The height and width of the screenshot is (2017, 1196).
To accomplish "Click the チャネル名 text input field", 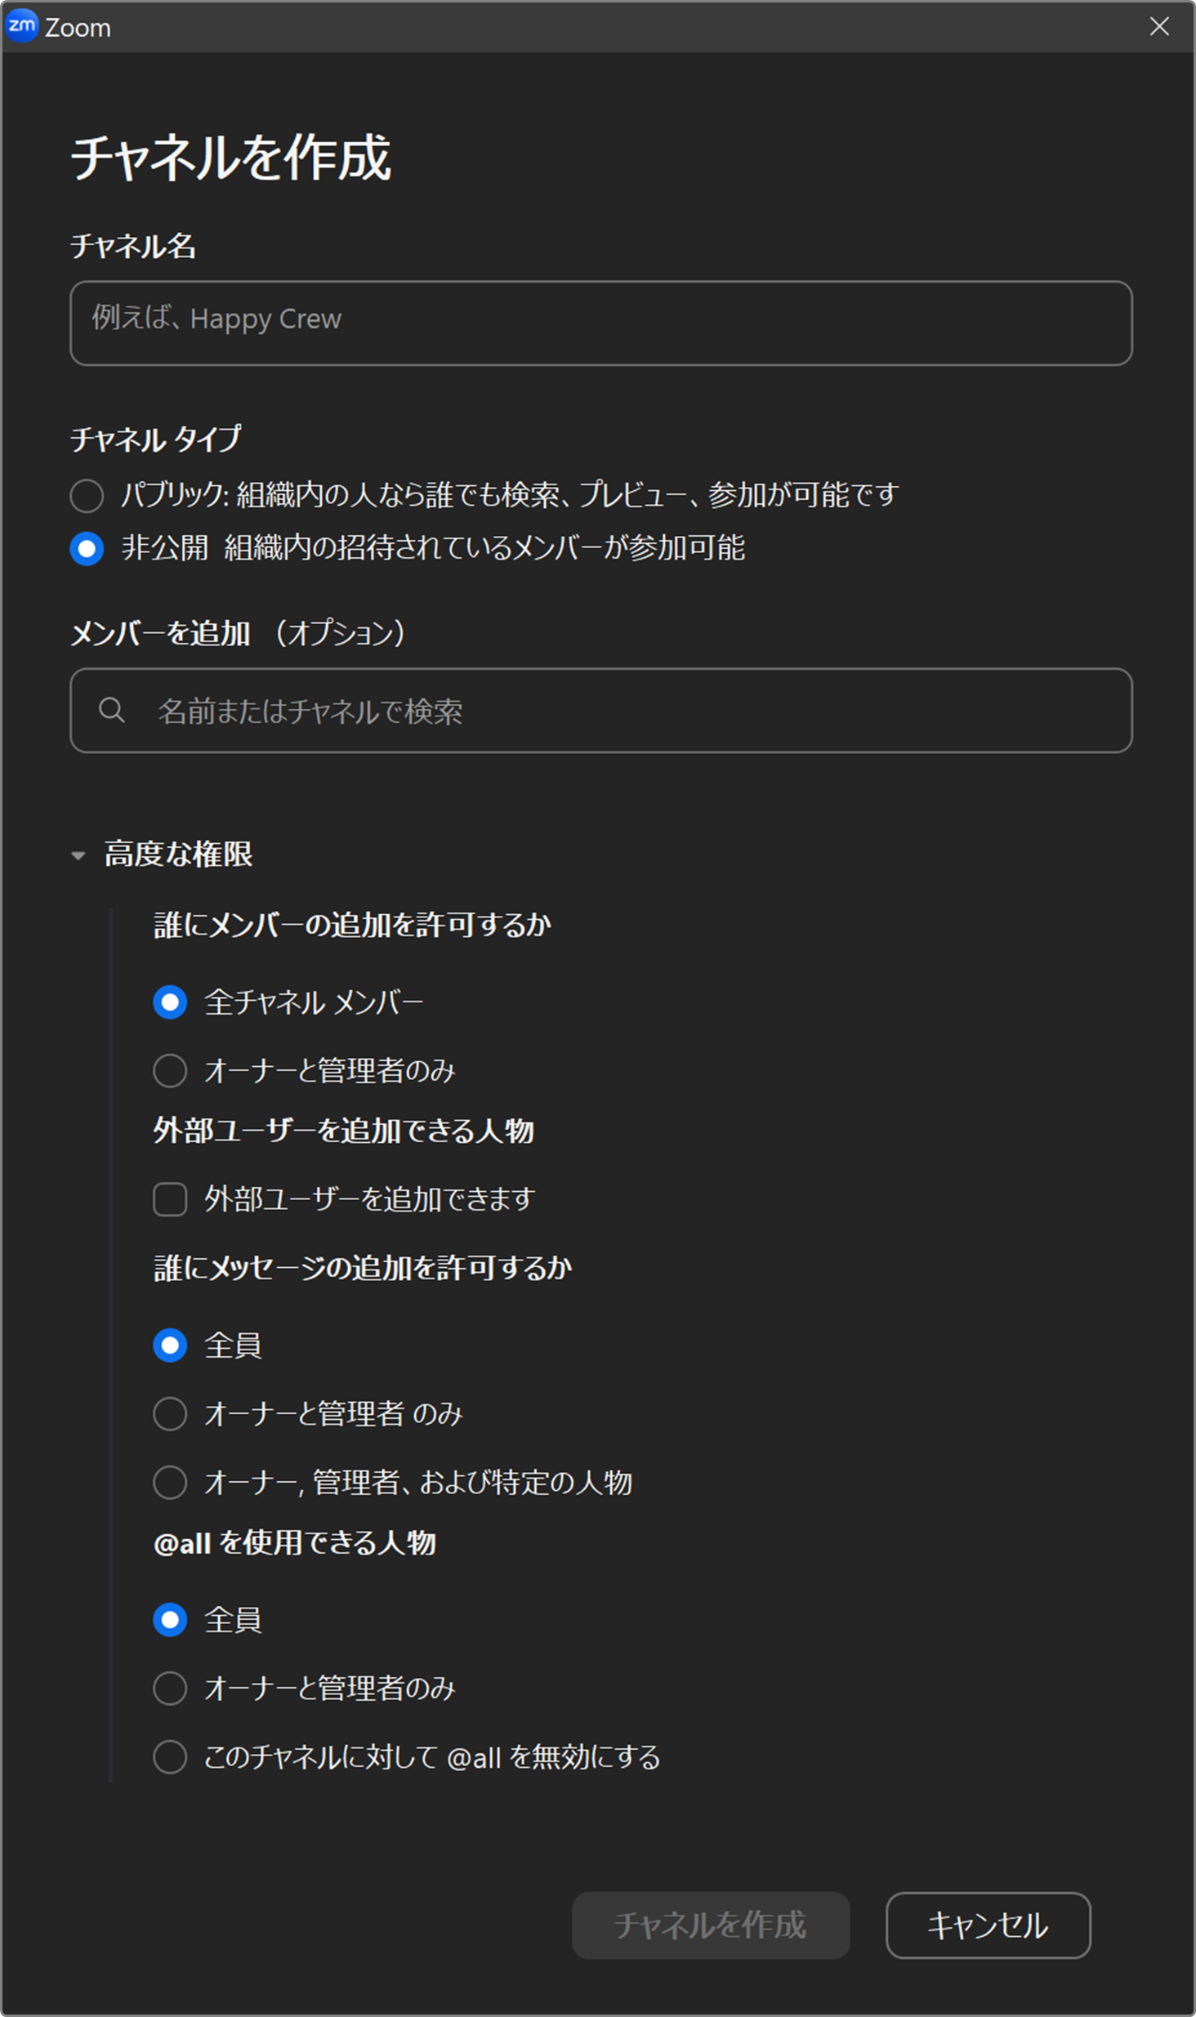I will pyautogui.click(x=601, y=323).
